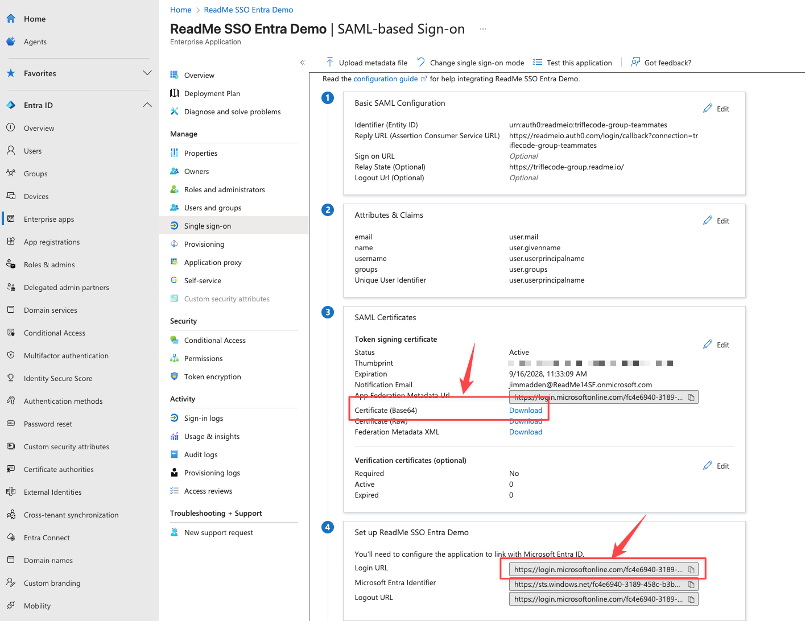The height and width of the screenshot is (621, 805).
Task: Open Identity Secure Score trophy icon
Action: coord(11,378)
